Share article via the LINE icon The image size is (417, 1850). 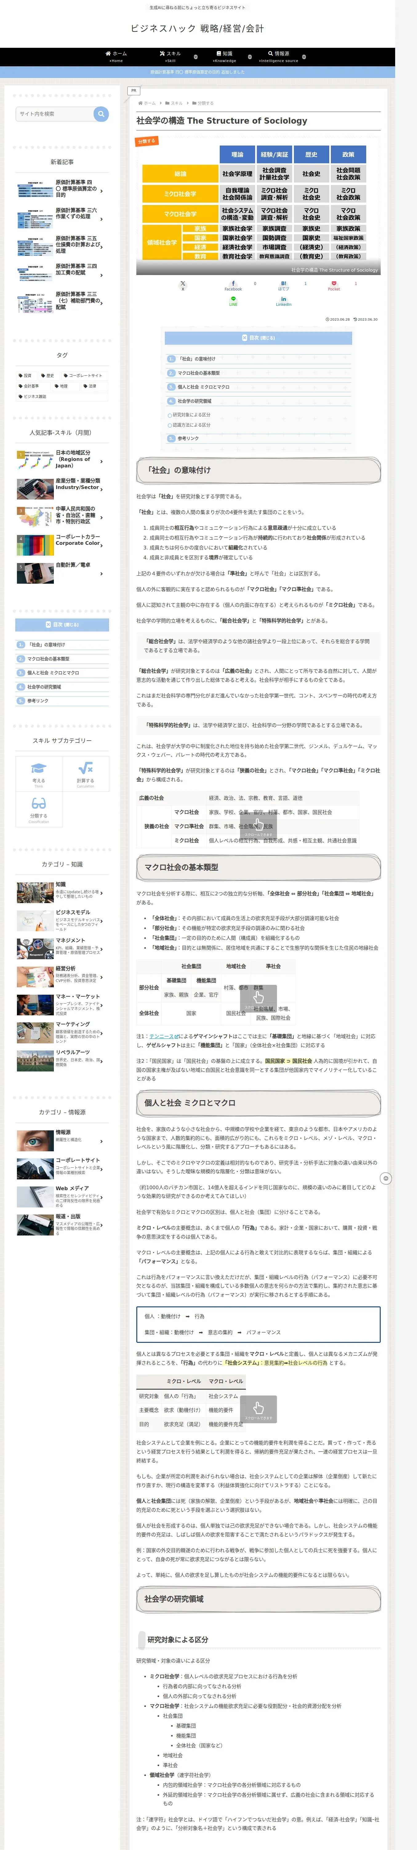(x=233, y=301)
